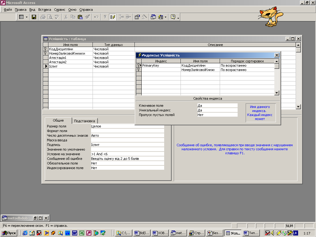Viewport: 316px width, 237px height.
Task: Click scroll down arrow of table design grid
Action: (298, 107)
